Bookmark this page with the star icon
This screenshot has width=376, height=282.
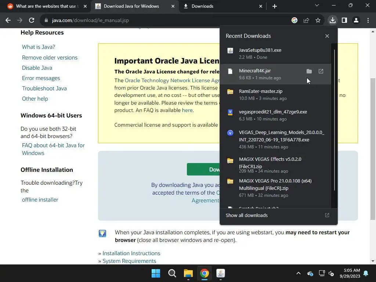(x=318, y=21)
